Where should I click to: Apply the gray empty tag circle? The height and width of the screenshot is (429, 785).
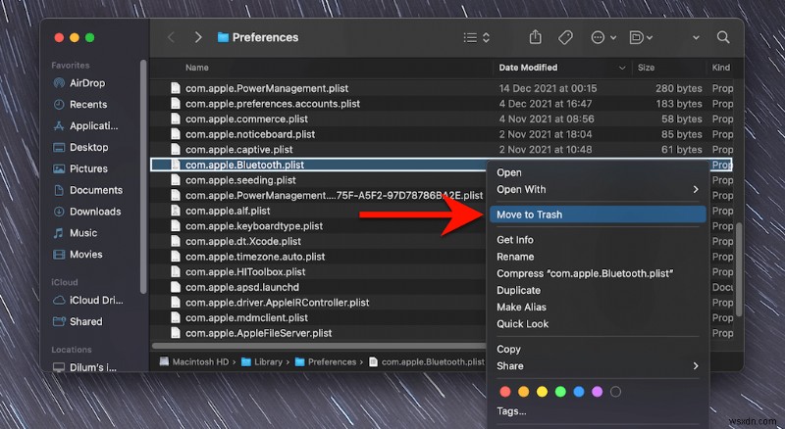coord(616,392)
